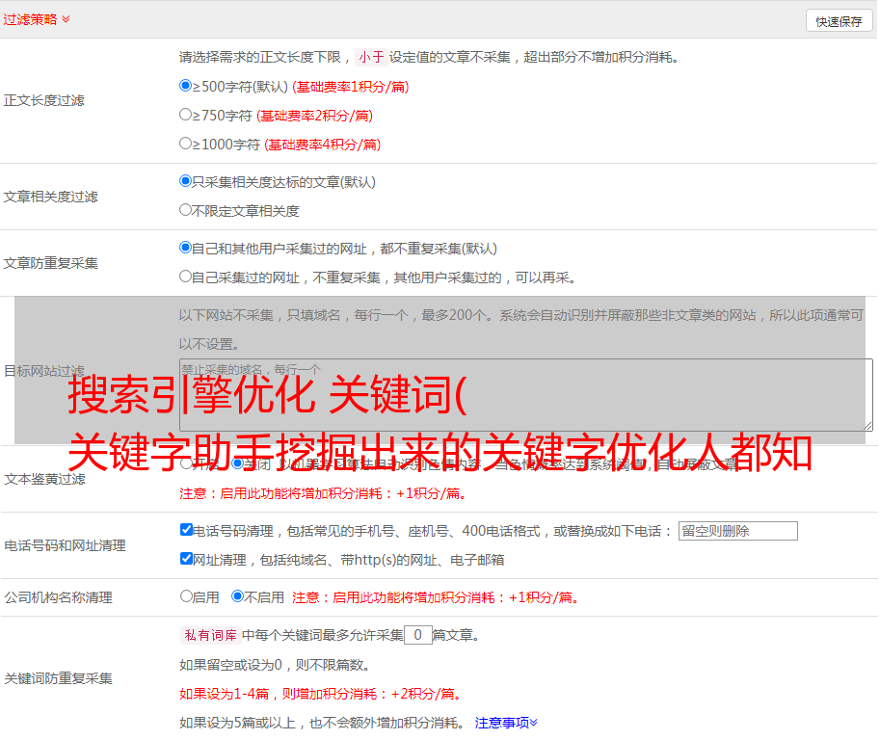
Task: Enable 公司机构名称清理 with 启用
Action: (x=186, y=596)
